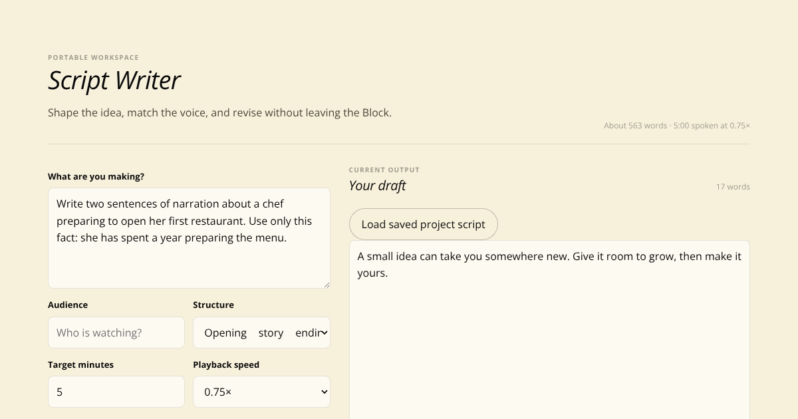
Task: Focus the Audience 'Who is watching?' field
Action: click(x=116, y=333)
